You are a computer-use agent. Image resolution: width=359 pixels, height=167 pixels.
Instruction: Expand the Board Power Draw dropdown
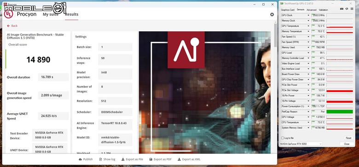tap(308, 74)
